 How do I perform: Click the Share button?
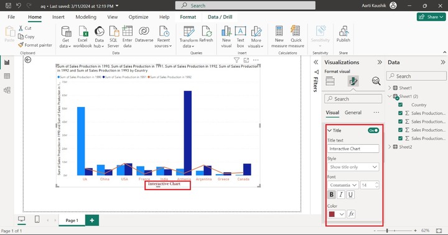click(x=431, y=17)
